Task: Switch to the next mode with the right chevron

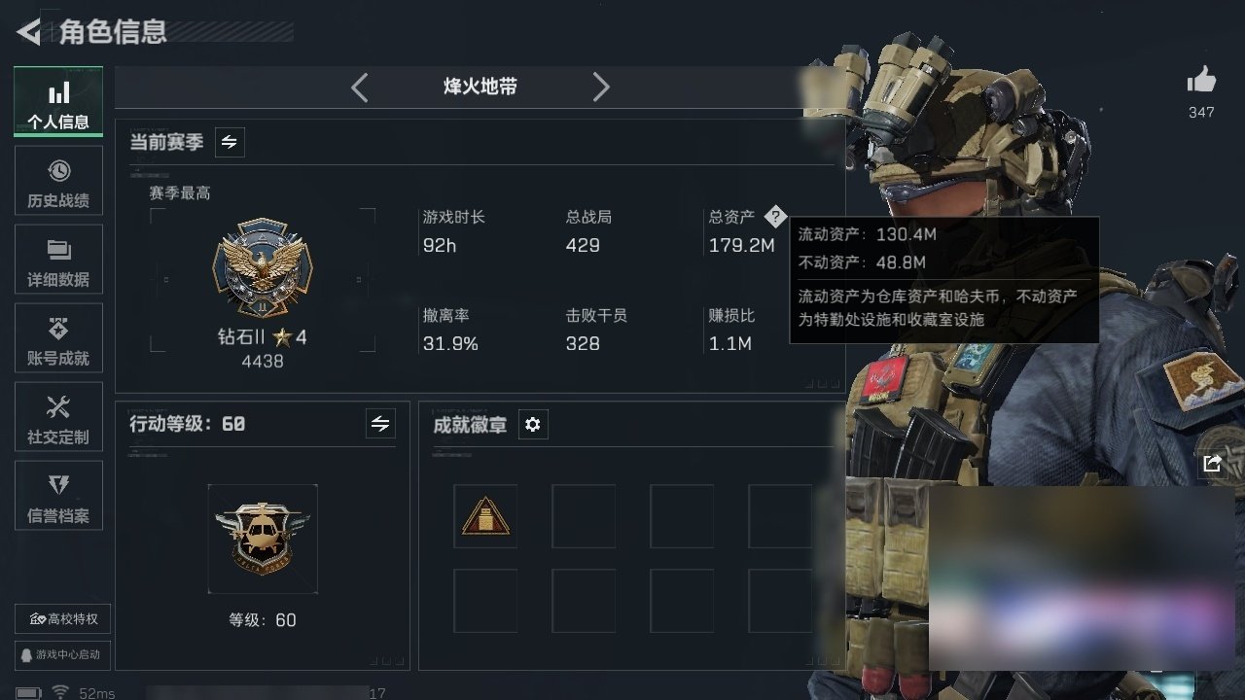Action: [601, 87]
